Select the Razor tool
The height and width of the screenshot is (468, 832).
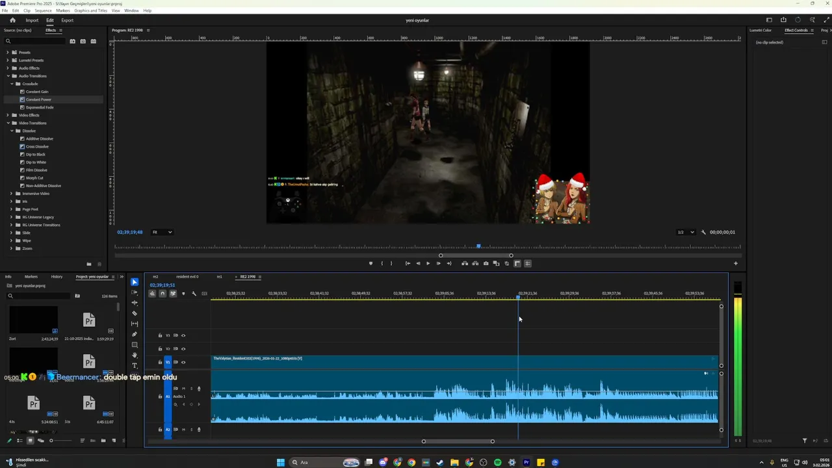pyautogui.click(x=135, y=313)
